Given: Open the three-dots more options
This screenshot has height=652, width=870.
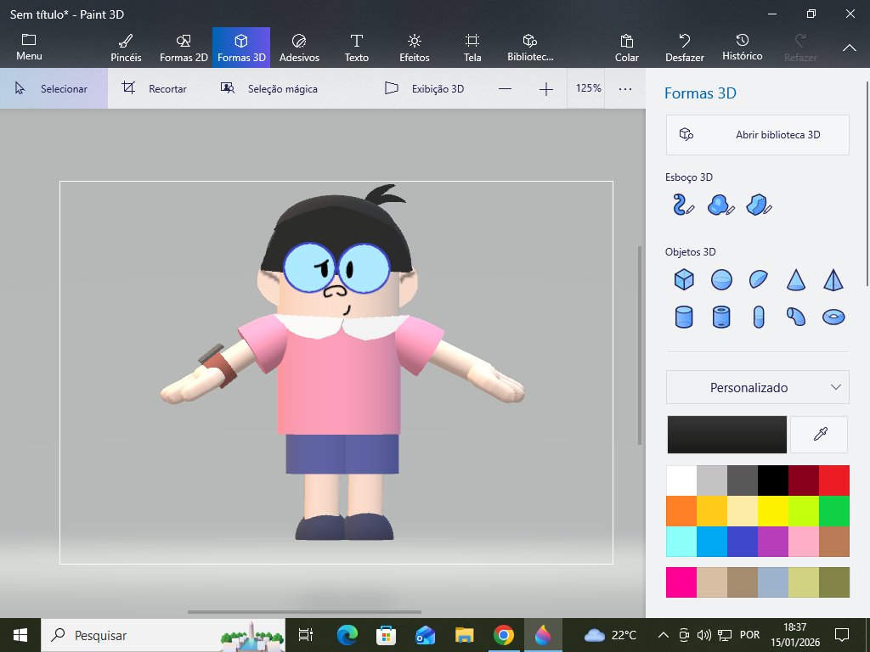Looking at the screenshot, I should pyautogui.click(x=625, y=88).
